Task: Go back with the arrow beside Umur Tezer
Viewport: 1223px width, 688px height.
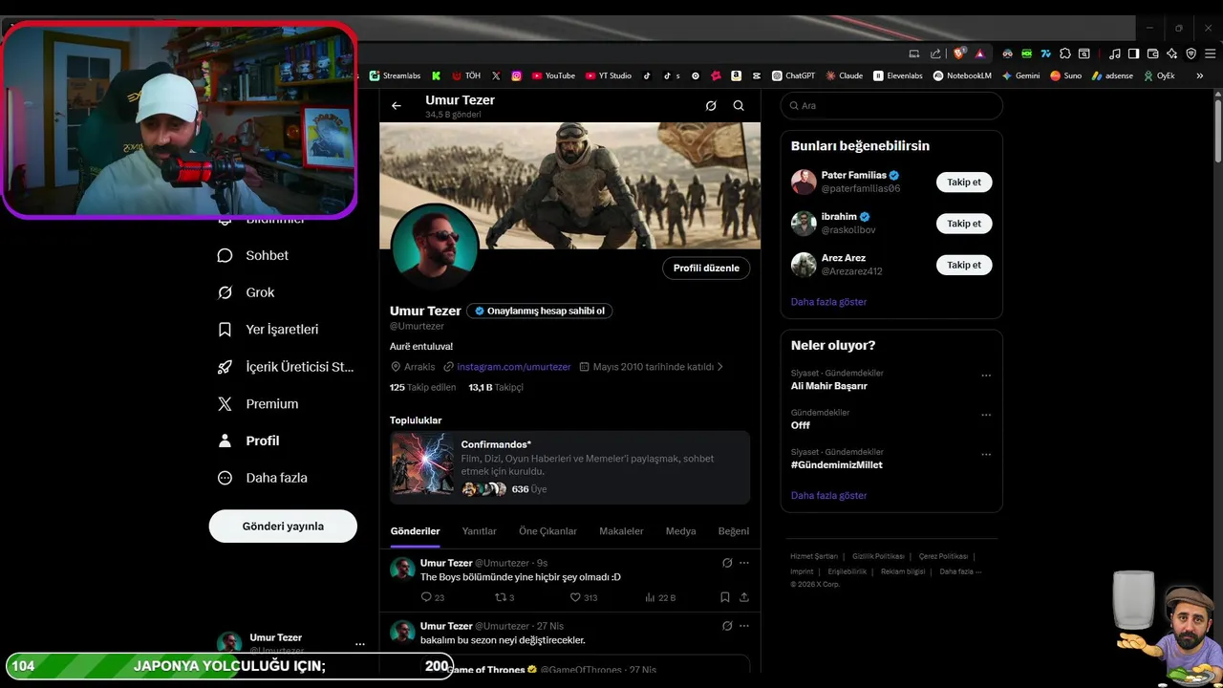Action: 397,106
